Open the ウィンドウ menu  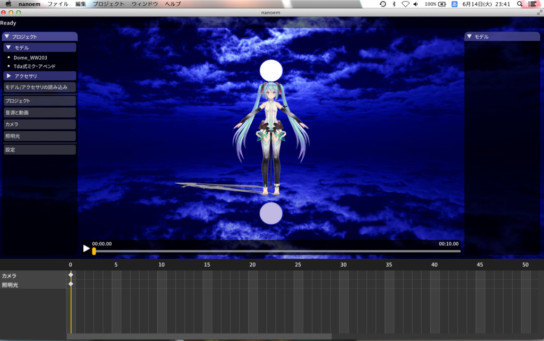(144, 4)
